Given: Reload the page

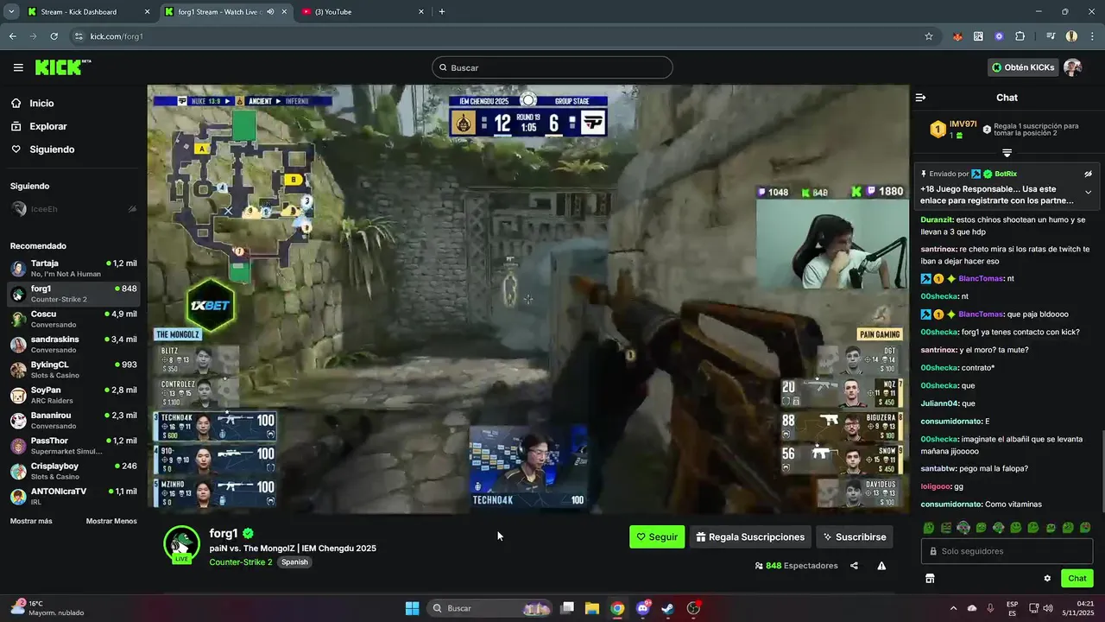Looking at the screenshot, I should coord(54,36).
